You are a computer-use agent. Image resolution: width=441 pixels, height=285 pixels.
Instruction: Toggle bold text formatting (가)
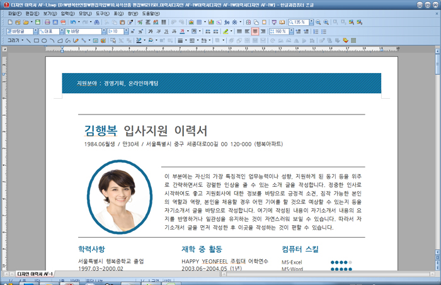click(x=151, y=31)
